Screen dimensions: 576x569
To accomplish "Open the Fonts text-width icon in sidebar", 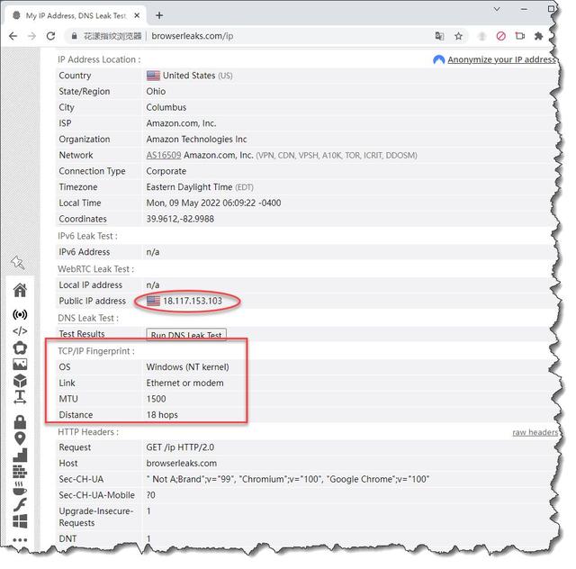I will [20, 397].
